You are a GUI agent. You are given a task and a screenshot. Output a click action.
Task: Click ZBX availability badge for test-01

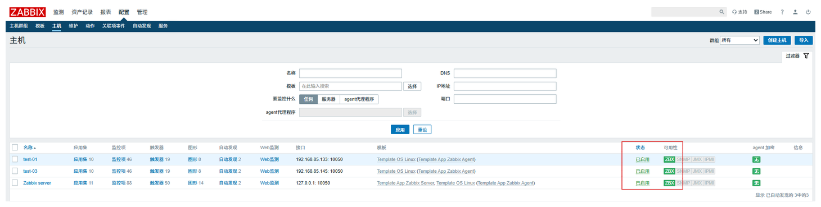click(x=669, y=159)
